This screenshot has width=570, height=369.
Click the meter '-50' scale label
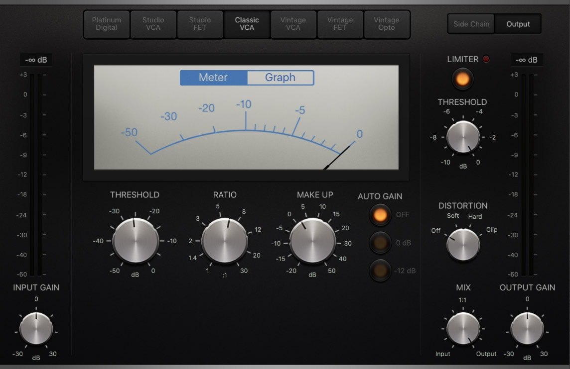(129, 132)
